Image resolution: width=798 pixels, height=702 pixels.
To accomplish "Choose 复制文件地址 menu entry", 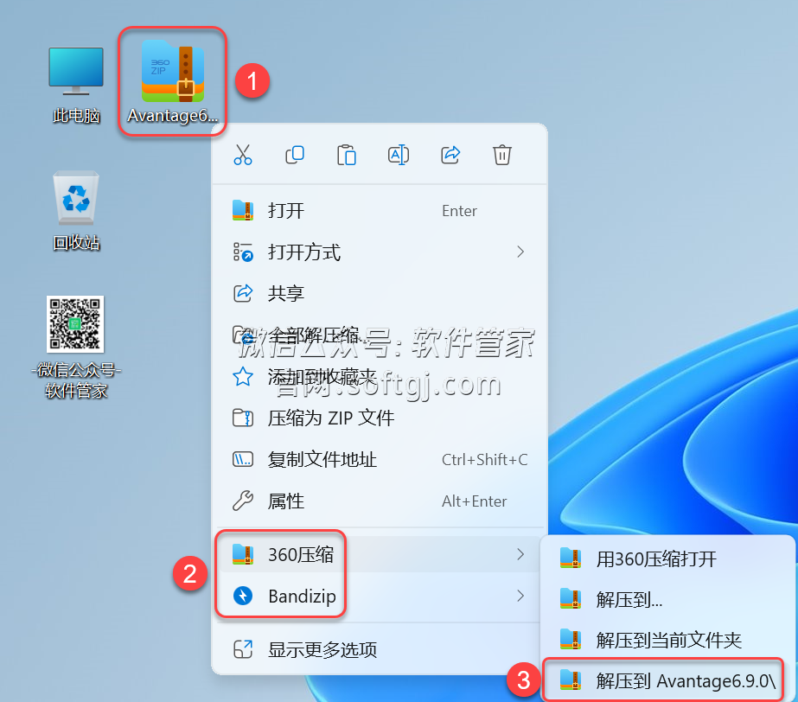I will (380, 460).
